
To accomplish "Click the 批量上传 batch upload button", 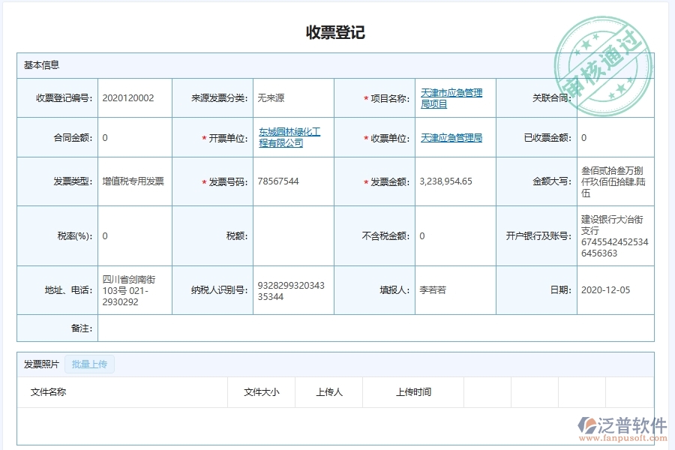I will [x=89, y=364].
